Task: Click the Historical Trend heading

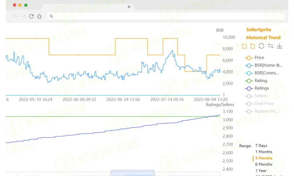Action: [x=263, y=38]
